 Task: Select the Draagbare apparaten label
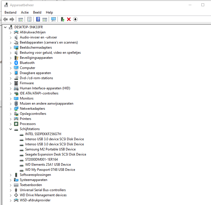click(35, 73)
